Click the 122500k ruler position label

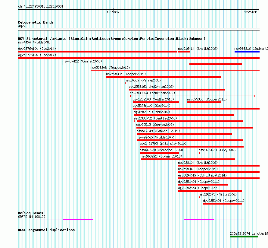[113, 12]
